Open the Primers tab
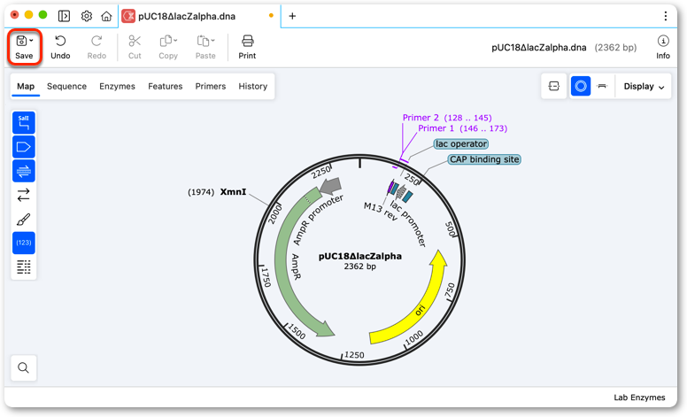Image resolution: width=687 pixels, height=417 pixels. 211,86
